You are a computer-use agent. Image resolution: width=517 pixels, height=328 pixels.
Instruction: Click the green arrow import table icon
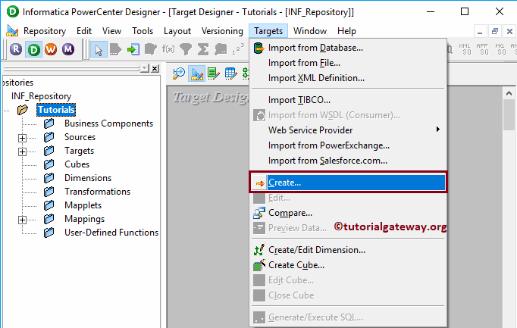pyautogui.click(x=133, y=49)
